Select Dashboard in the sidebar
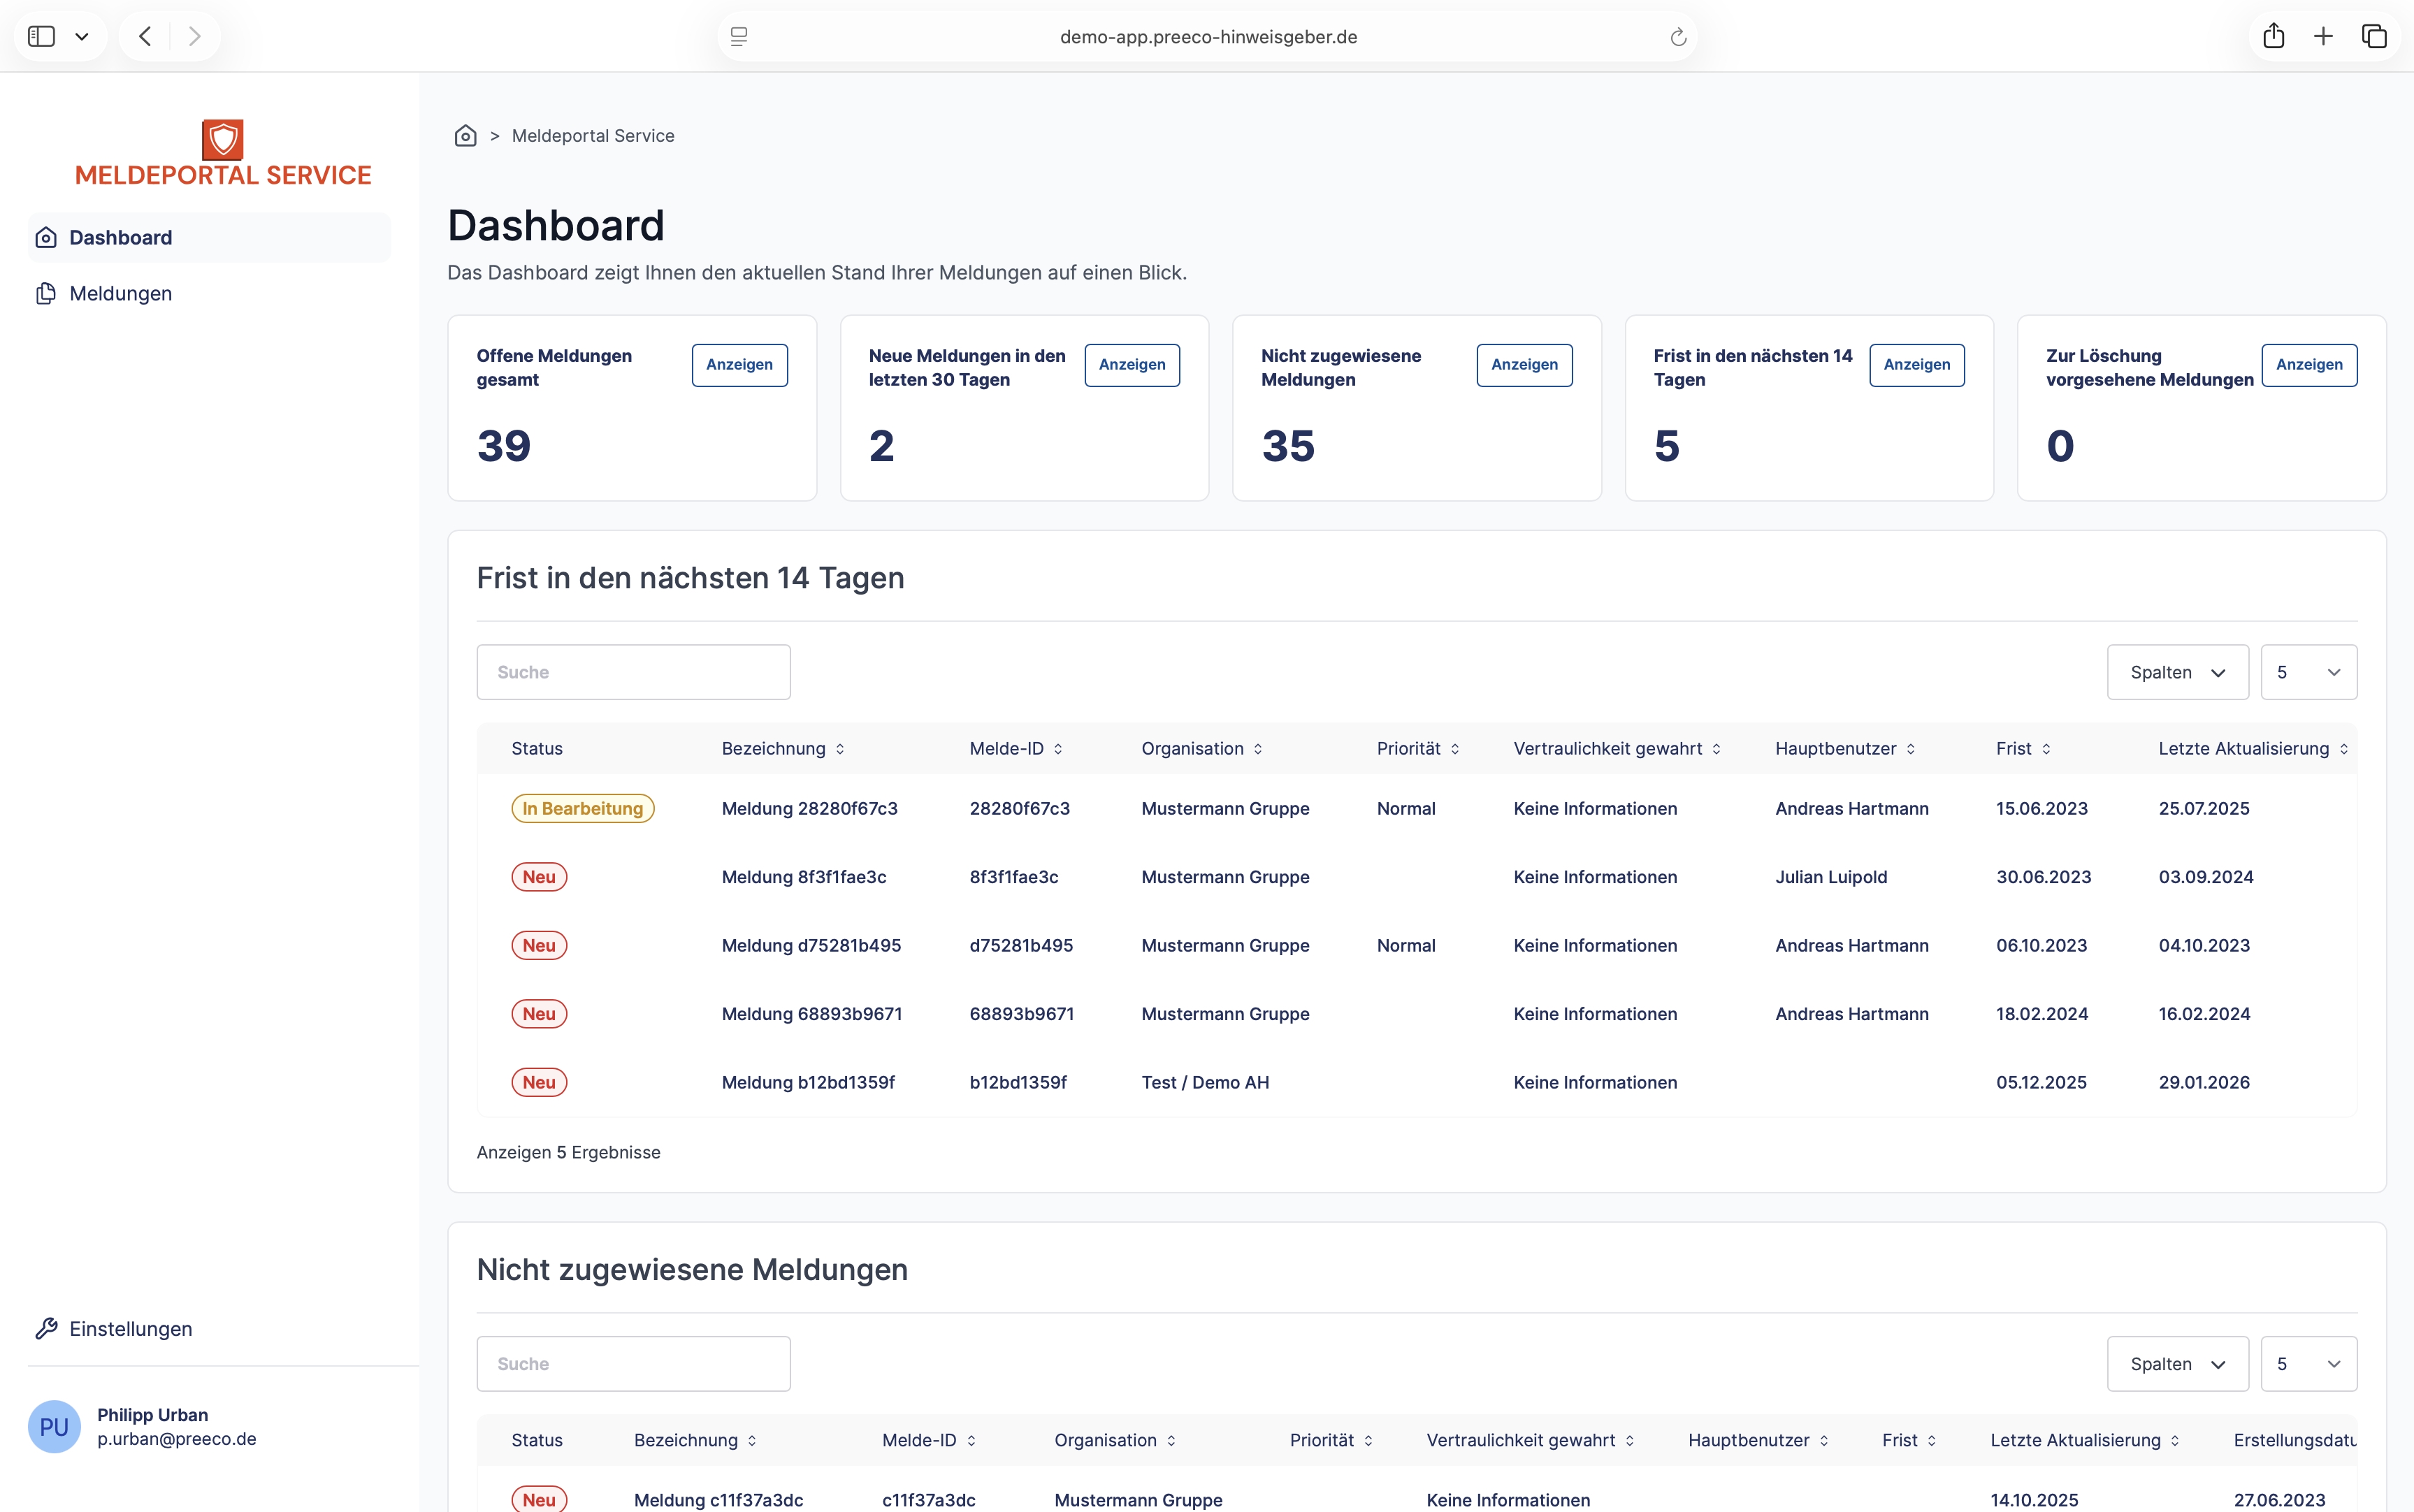Viewport: 2414px width, 1512px height. point(120,238)
